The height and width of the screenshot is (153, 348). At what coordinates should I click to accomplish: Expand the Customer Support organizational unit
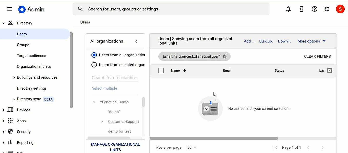pos(102,121)
